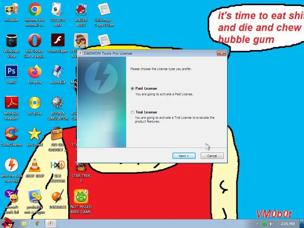Select the partly hidden text file icon
The image size is (304, 228).
pyautogui.click(x=104, y=40)
